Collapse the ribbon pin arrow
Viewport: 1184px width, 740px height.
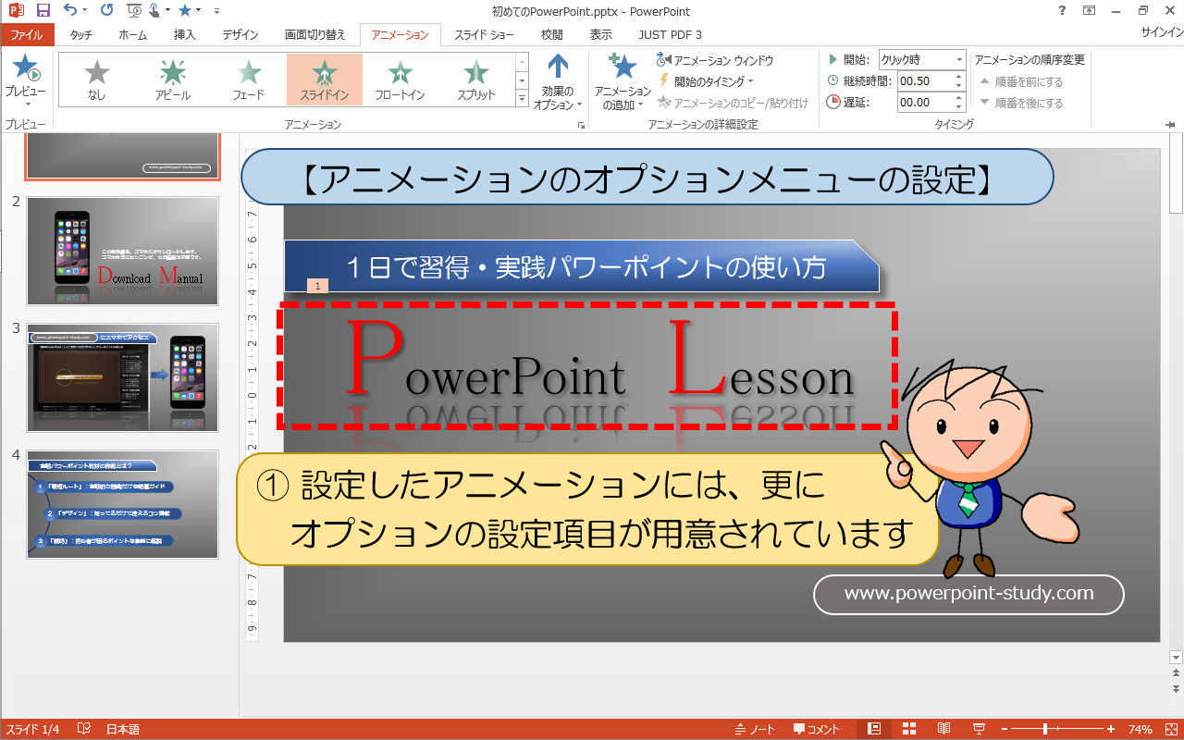(1172, 124)
